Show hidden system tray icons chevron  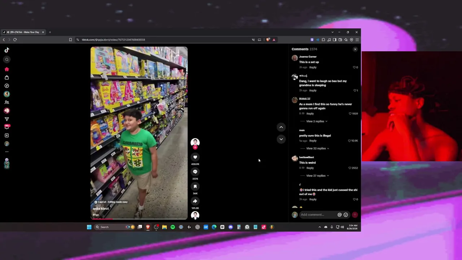[x=319, y=227]
